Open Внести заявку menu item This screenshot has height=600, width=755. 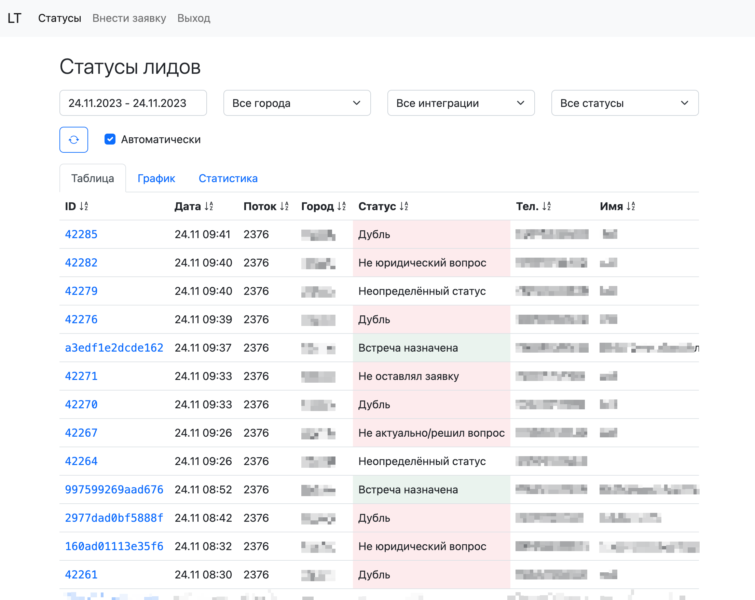[x=129, y=18]
